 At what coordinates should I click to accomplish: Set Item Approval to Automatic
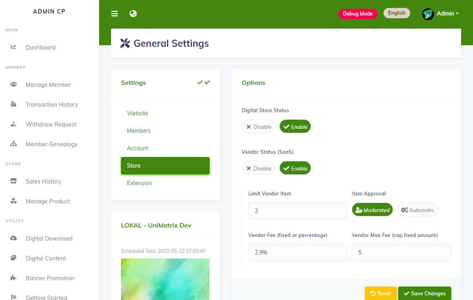click(x=417, y=210)
